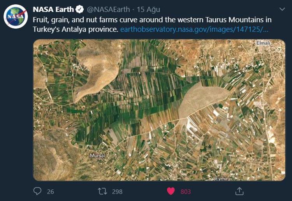Open the earthobservatory.nasa.gov link
This screenshot has height=201, width=292.
click(194, 30)
